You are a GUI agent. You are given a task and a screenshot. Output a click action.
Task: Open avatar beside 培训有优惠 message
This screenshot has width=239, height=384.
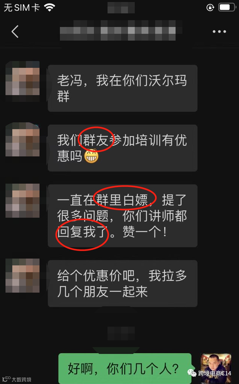[x=23, y=139]
